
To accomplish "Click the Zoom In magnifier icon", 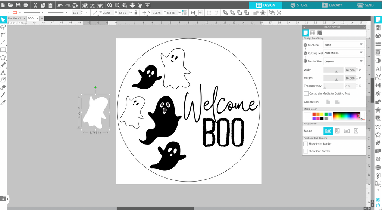I will (x=110, y=5).
